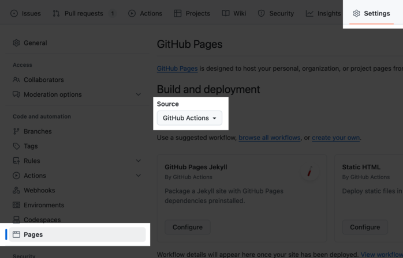Open Actions settings in sidebar

point(77,176)
